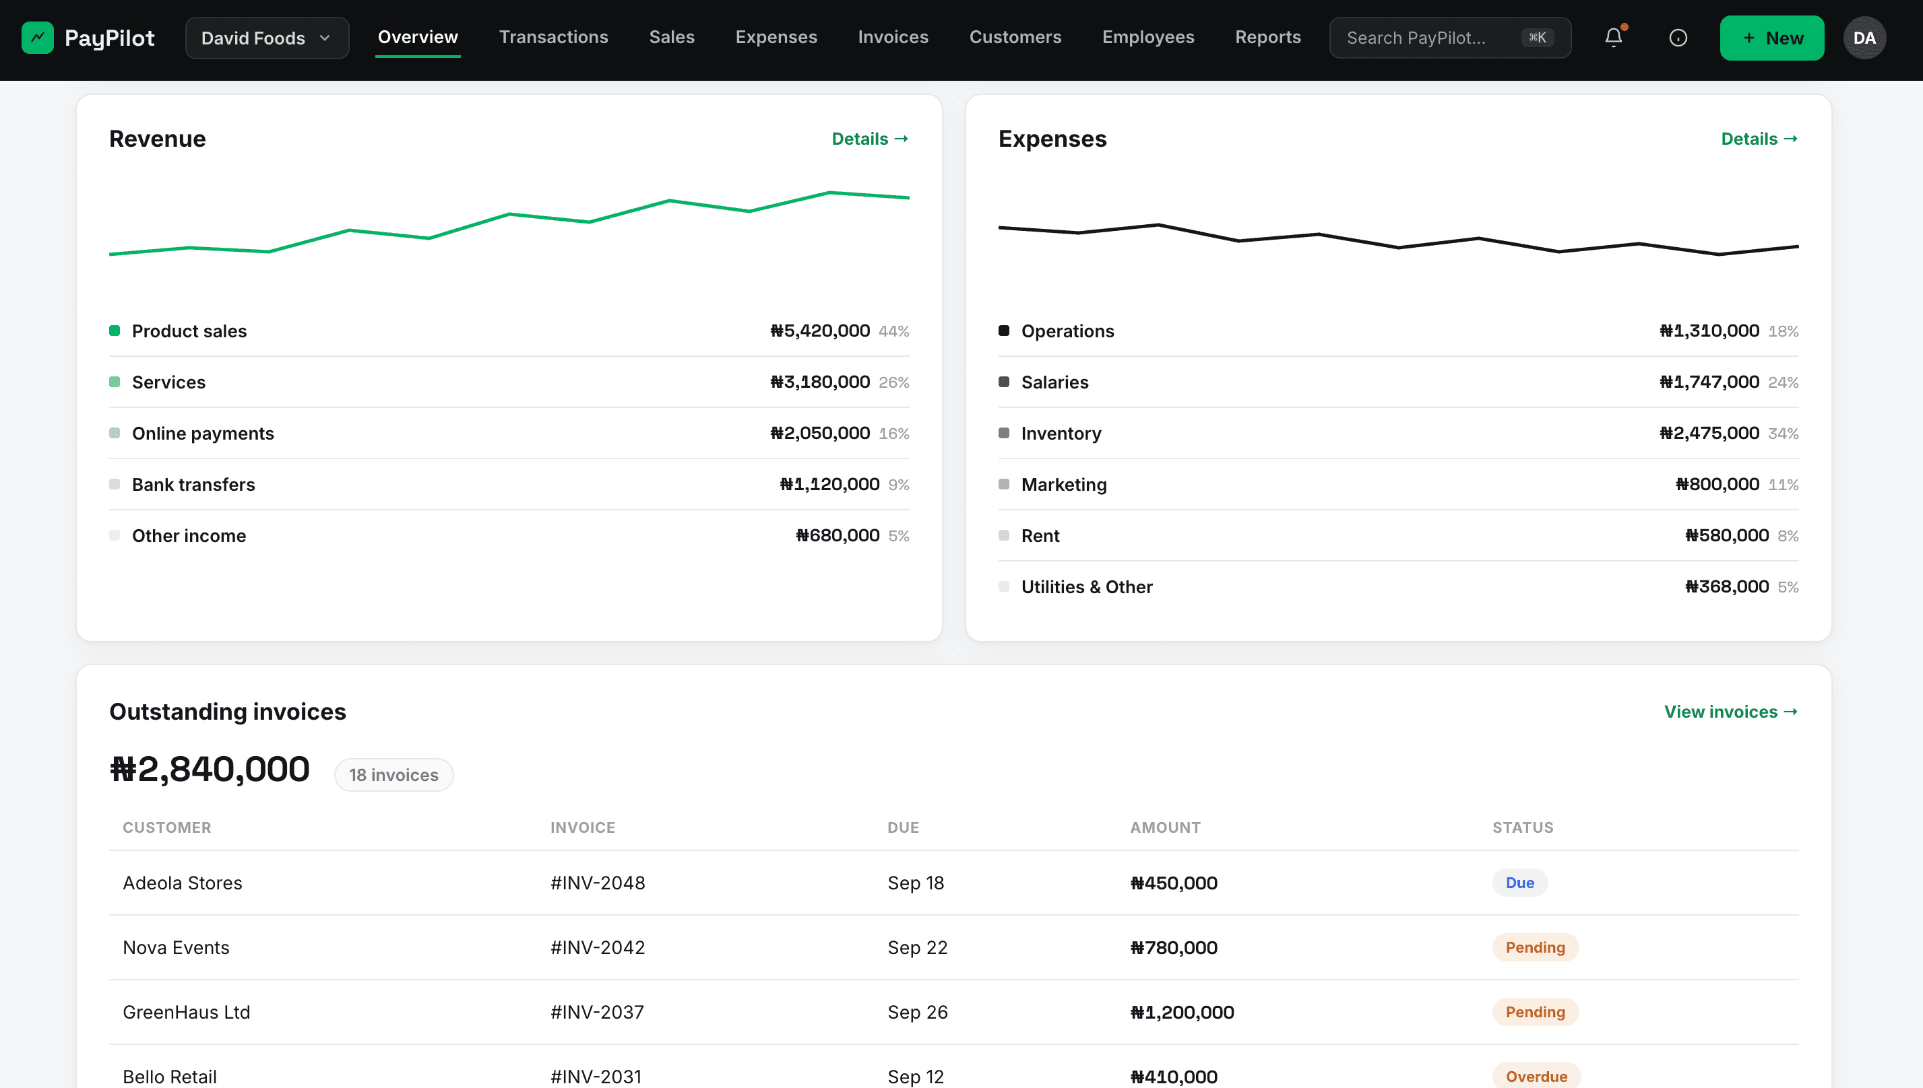The height and width of the screenshot is (1088, 1923).
Task: Select the Other income revenue row
Action: (x=509, y=536)
